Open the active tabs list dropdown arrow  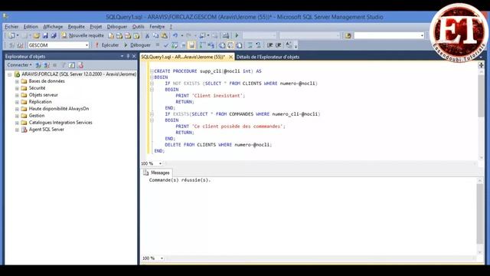[481, 57]
